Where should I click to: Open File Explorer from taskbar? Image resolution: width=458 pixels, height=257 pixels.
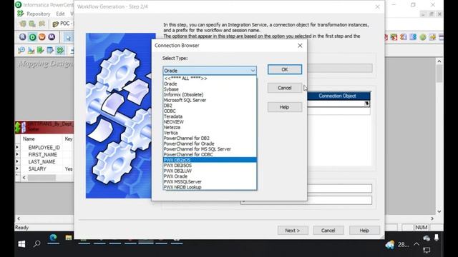click(69, 238)
